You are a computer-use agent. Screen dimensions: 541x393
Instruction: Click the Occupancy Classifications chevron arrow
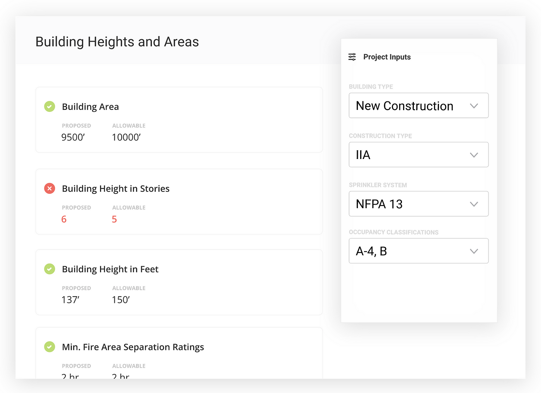[x=474, y=251]
